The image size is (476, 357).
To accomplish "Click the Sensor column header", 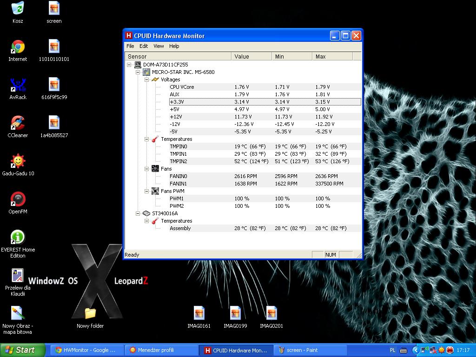I will 178,56.
